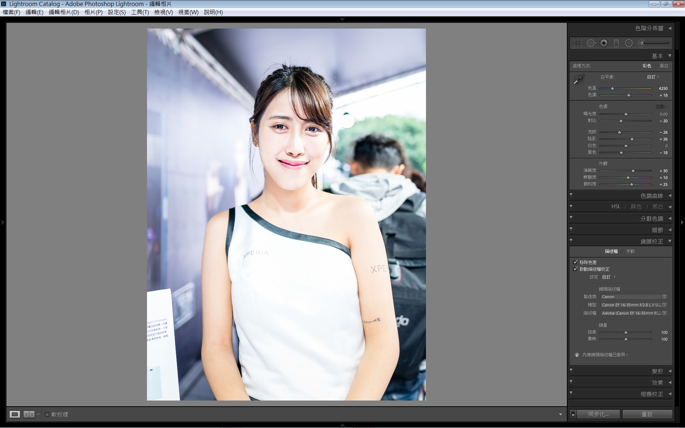Expand the 變形 panel
Screen dimensions: 685x428
(x=670, y=371)
